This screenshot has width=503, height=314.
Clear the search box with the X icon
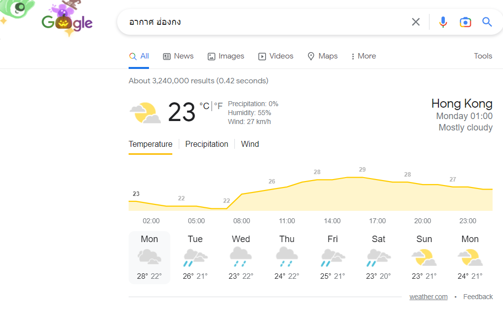416,22
